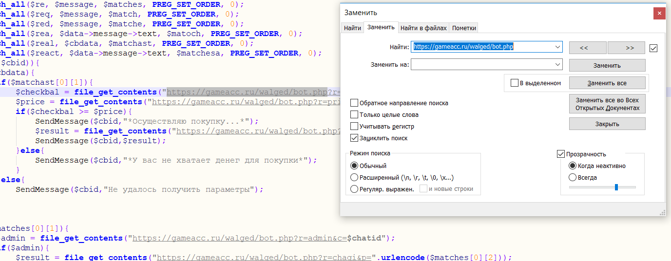The height and width of the screenshot is (261, 671).
Task: Toggle the checkbox next to >> button
Action: coord(653,48)
